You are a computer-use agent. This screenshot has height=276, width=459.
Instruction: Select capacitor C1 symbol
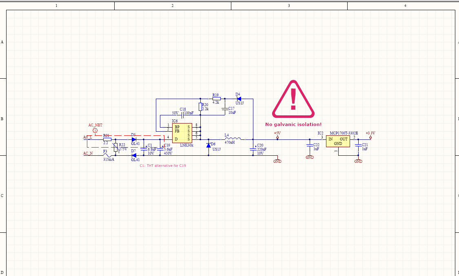pyautogui.click(x=144, y=149)
